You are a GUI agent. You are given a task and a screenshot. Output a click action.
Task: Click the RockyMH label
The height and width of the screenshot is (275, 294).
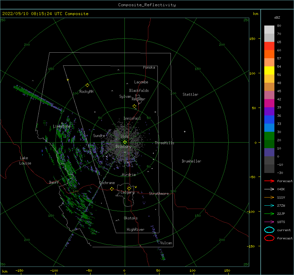(86, 92)
